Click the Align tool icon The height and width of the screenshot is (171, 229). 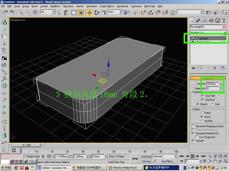pos(216,13)
